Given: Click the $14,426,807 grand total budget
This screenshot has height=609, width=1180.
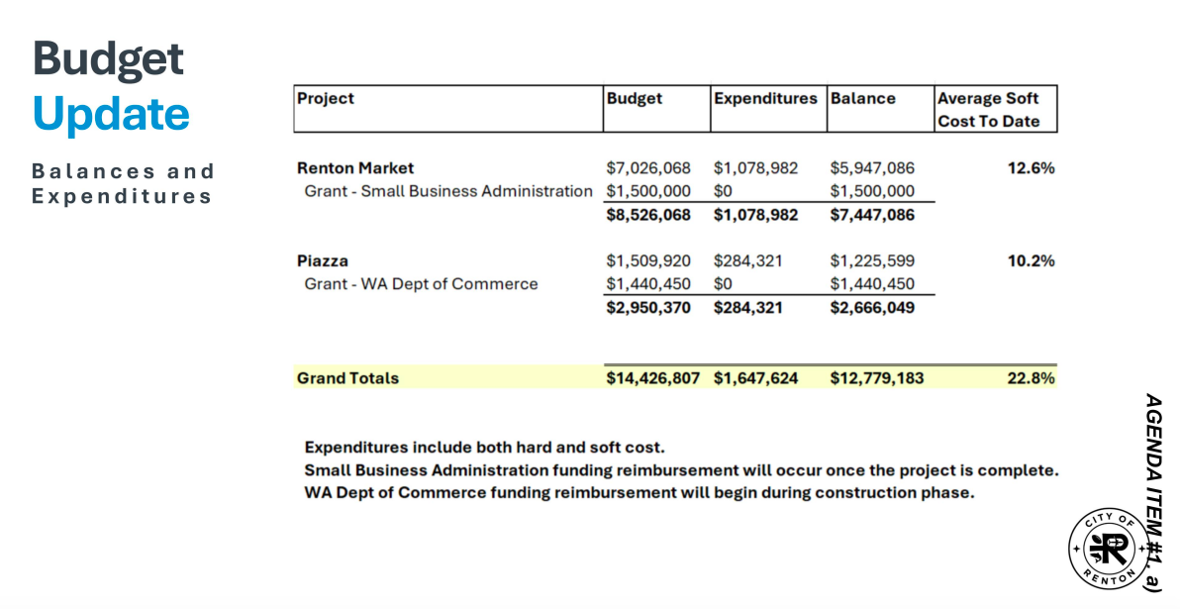Looking at the screenshot, I should pyautogui.click(x=652, y=378).
